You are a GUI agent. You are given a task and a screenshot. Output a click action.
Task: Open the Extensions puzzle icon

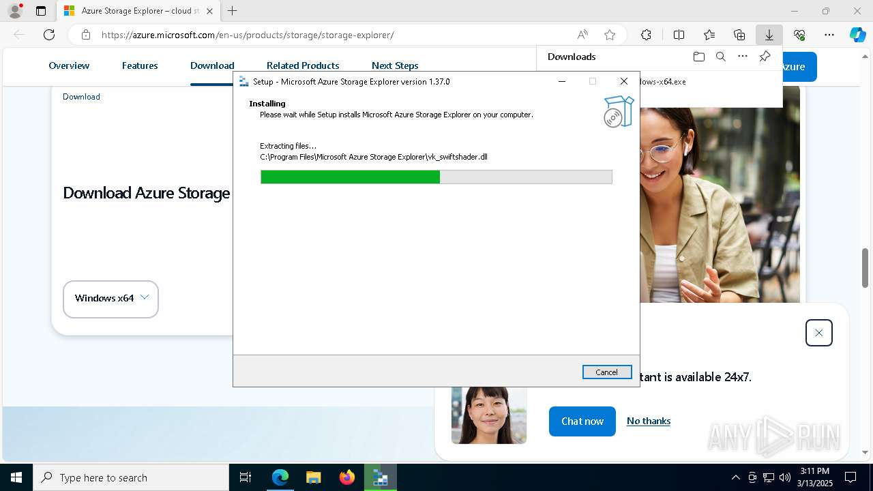[x=646, y=35]
